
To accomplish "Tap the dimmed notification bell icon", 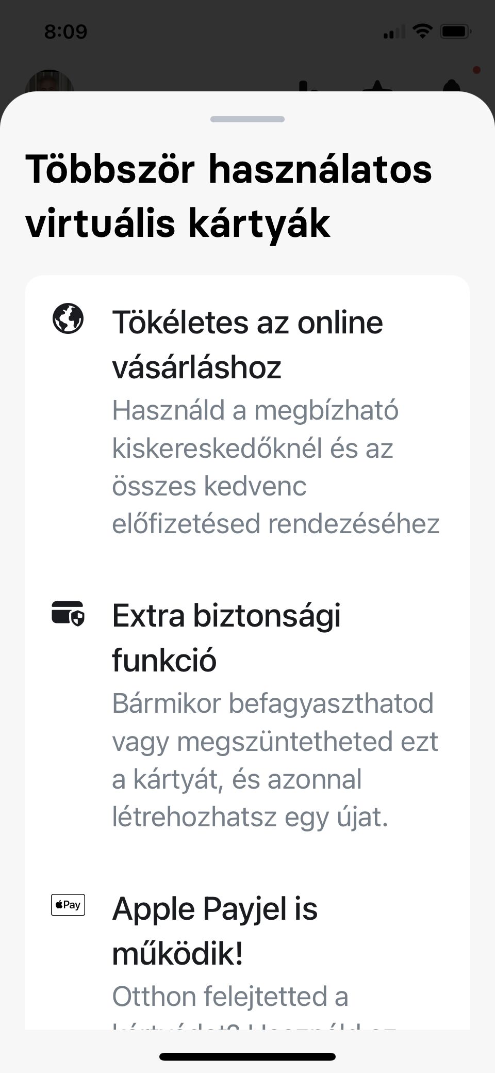I will [452, 86].
